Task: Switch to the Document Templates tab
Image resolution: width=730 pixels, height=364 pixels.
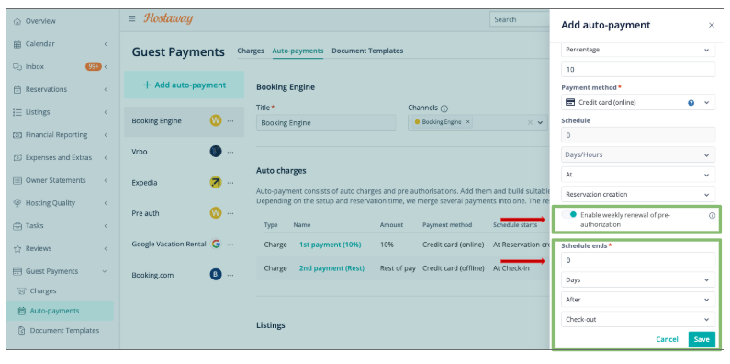Action: coord(367,51)
